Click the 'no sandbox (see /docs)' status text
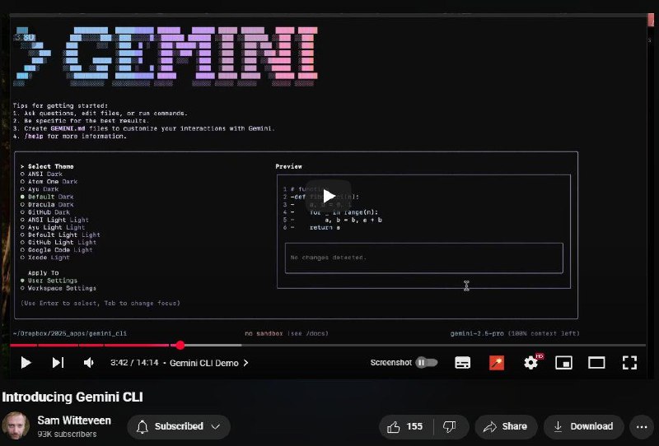The image size is (659, 446). tap(287, 333)
